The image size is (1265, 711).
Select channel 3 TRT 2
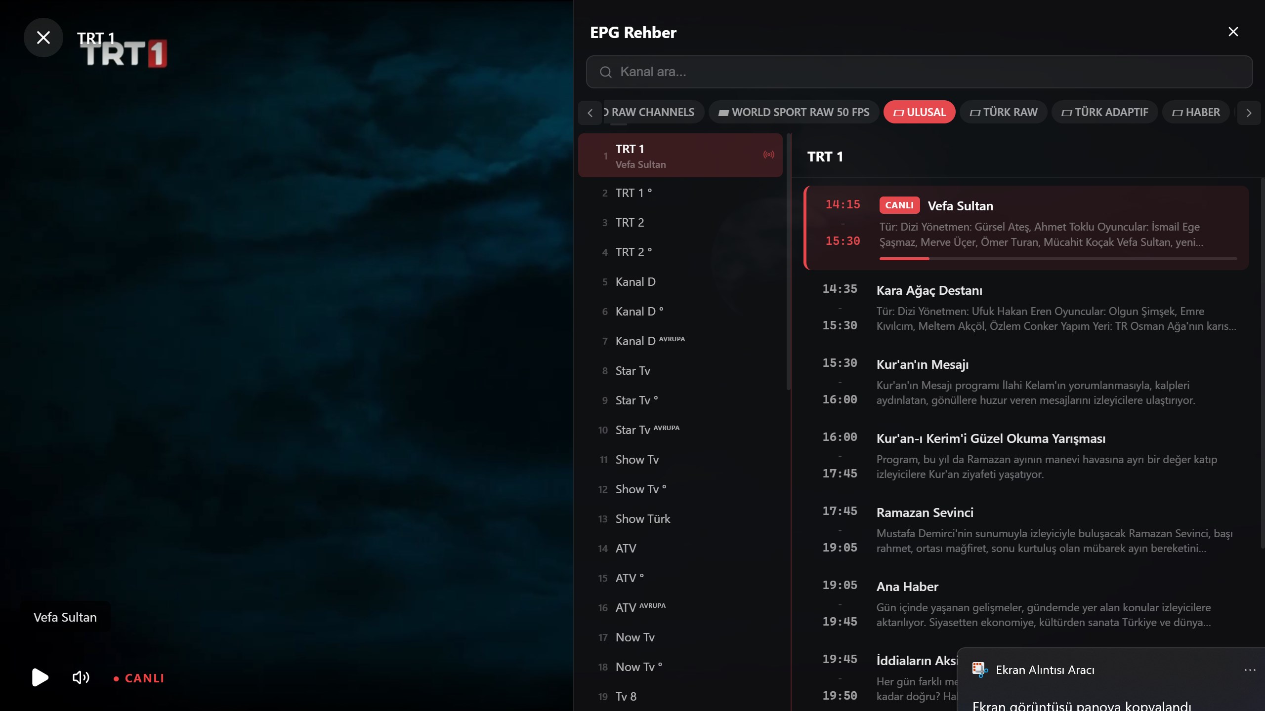(680, 223)
